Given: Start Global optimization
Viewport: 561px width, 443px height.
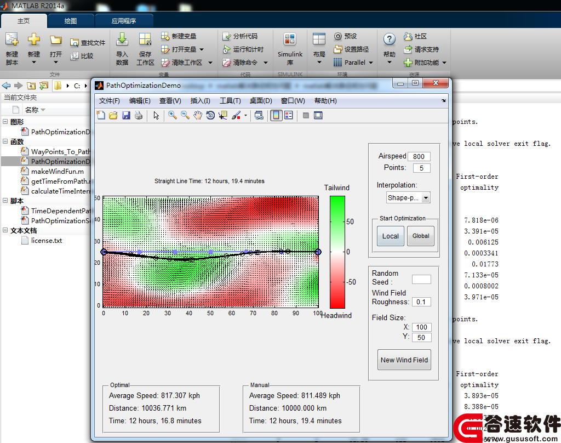Looking at the screenshot, I should [421, 236].
